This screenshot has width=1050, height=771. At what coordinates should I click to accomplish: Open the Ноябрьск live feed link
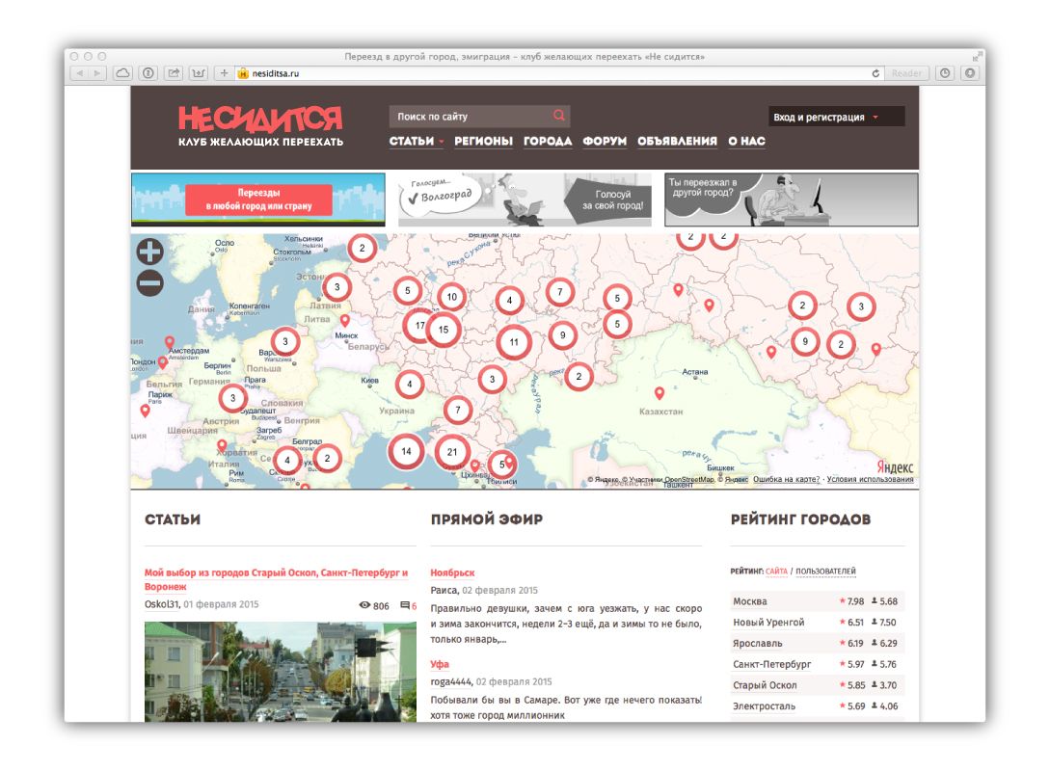click(452, 572)
